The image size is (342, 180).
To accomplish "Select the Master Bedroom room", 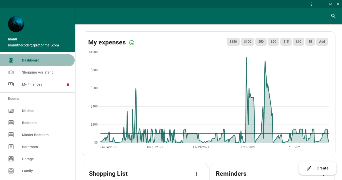I will pyautogui.click(x=37, y=135).
